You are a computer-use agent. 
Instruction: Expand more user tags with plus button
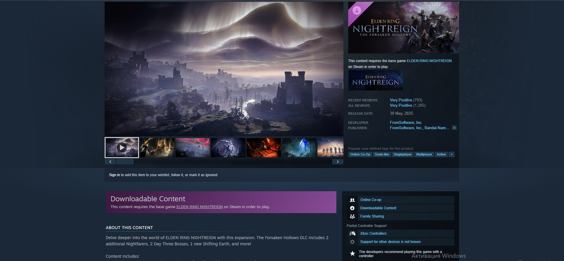click(451, 154)
